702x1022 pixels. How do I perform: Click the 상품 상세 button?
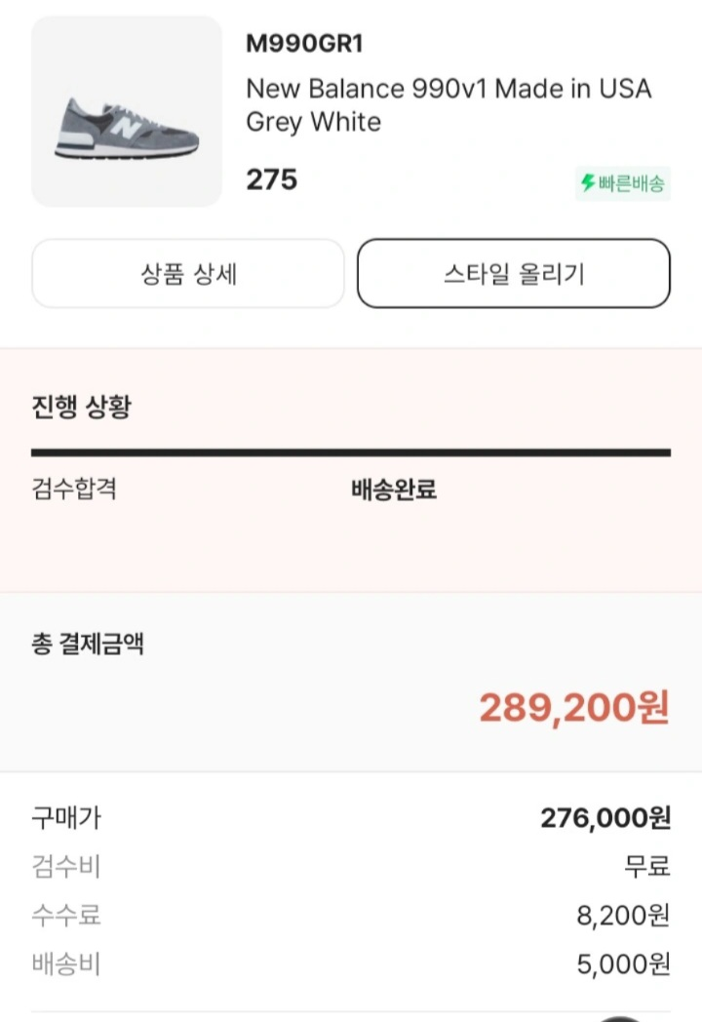tap(188, 274)
